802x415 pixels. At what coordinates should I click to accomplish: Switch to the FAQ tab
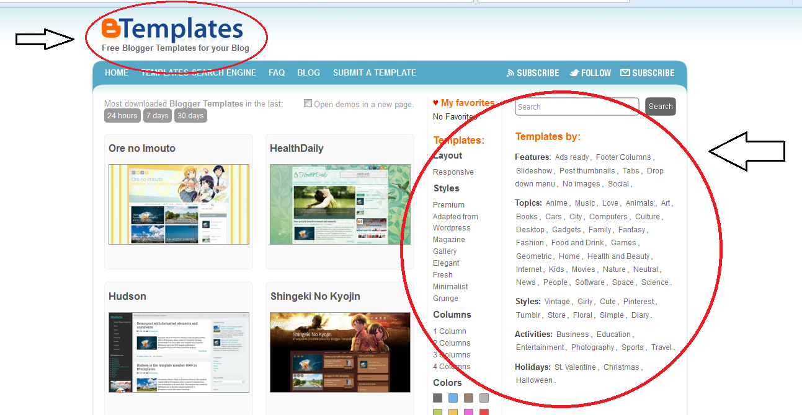tap(277, 72)
